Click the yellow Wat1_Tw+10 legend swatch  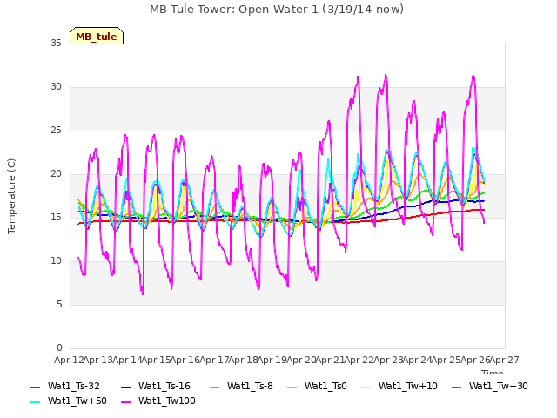click(x=366, y=387)
